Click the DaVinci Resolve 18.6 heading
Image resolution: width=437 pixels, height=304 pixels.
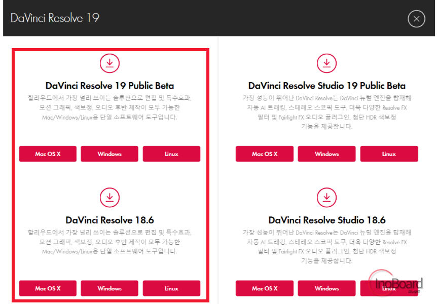click(110, 220)
